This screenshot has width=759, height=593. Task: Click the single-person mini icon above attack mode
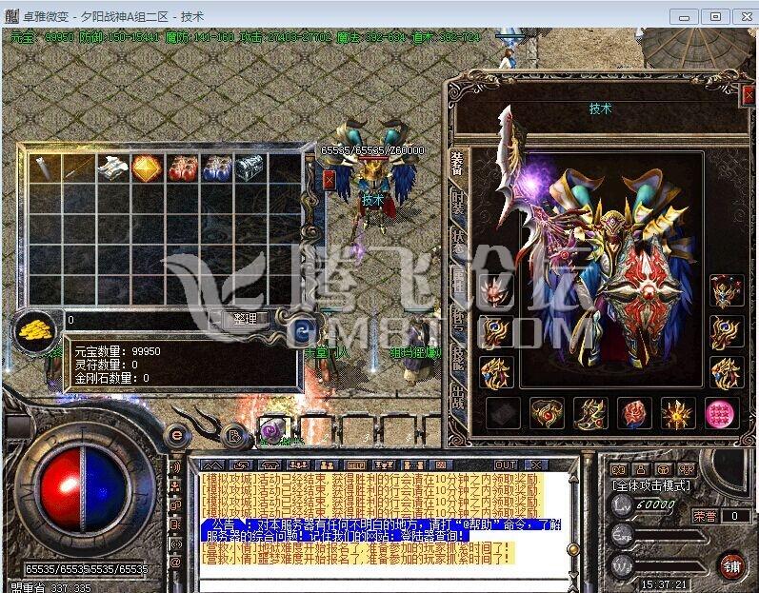(x=641, y=469)
